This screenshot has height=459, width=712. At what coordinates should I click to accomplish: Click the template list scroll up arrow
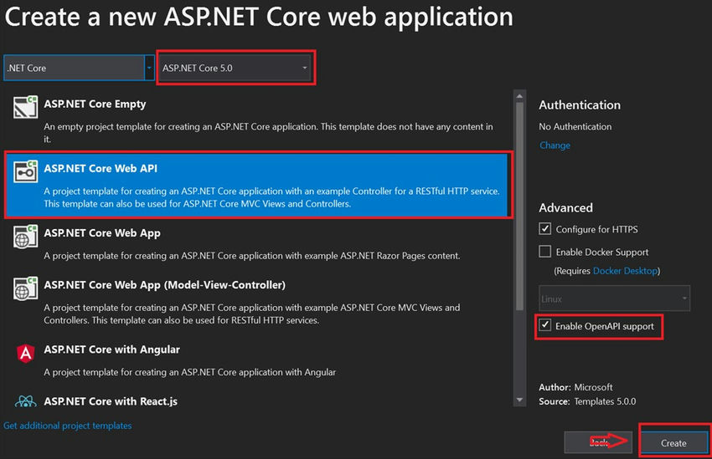(x=520, y=96)
